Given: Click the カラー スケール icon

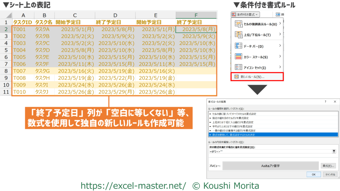Looking at the screenshot, I should tap(238, 57).
